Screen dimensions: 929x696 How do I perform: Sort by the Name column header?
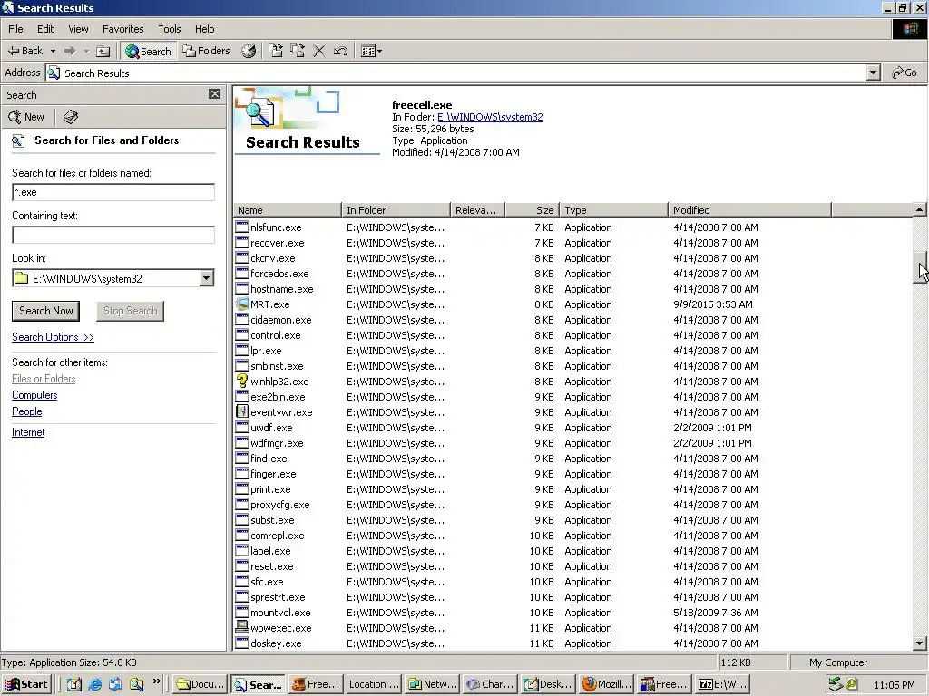288,209
